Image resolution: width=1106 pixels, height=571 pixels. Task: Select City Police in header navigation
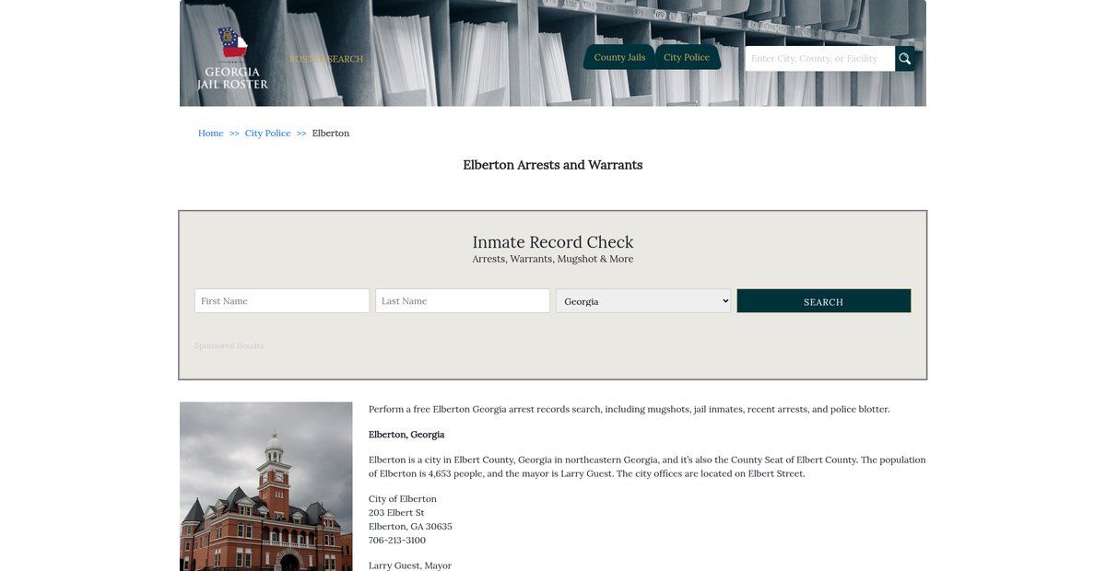[x=687, y=57]
